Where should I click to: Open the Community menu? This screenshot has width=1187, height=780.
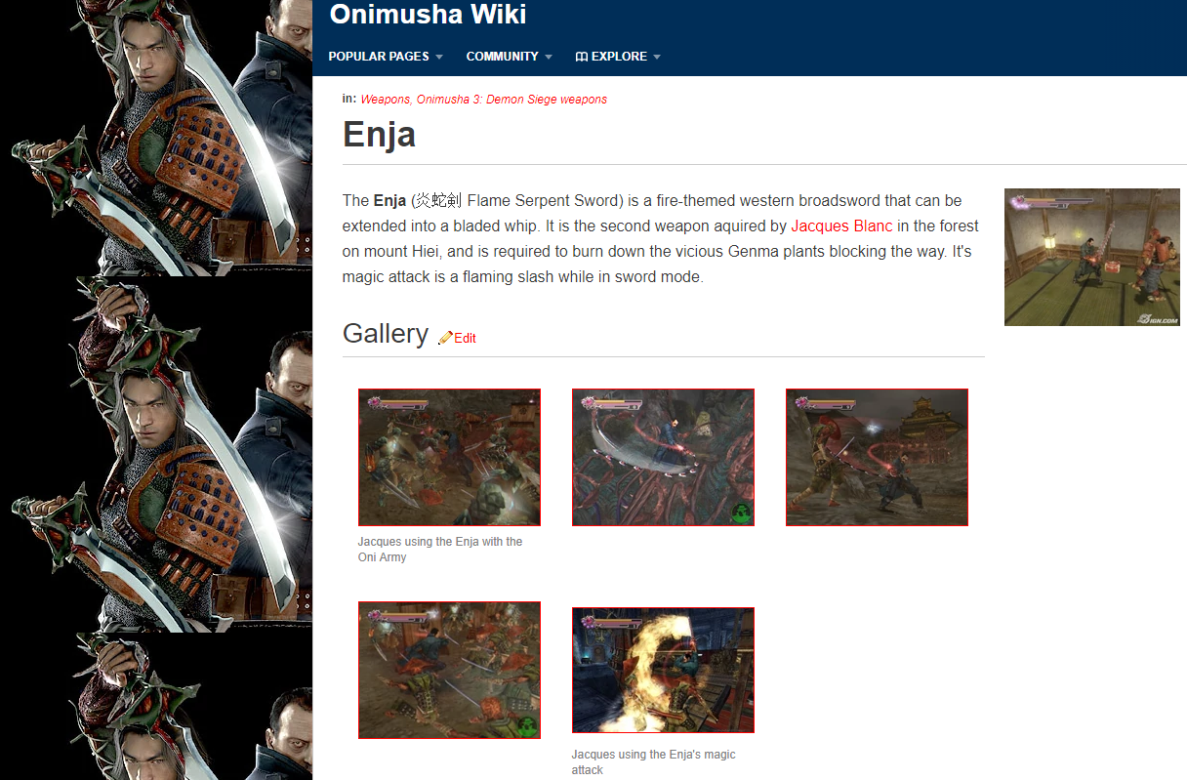pos(502,57)
